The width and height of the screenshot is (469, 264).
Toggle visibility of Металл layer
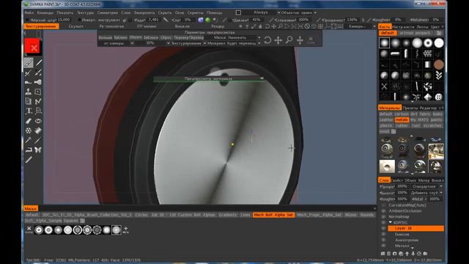(x=383, y=246)
